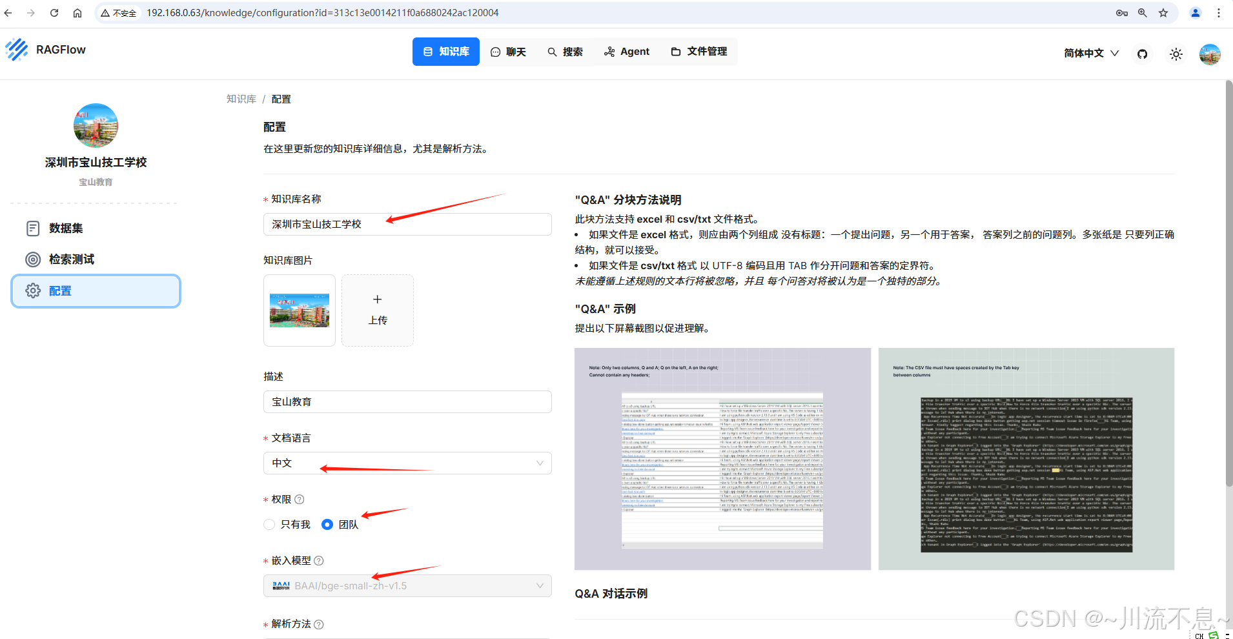Open the browser zoom magnifier icon
Image resolution: width=1233 pixels, height=639 pixels.
1143,13
